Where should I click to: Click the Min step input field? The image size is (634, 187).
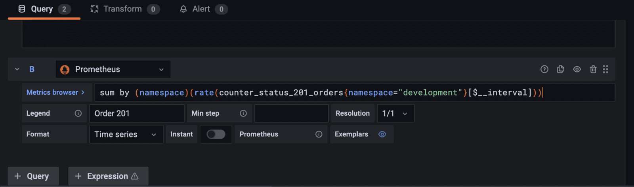(x=291, y=113)
